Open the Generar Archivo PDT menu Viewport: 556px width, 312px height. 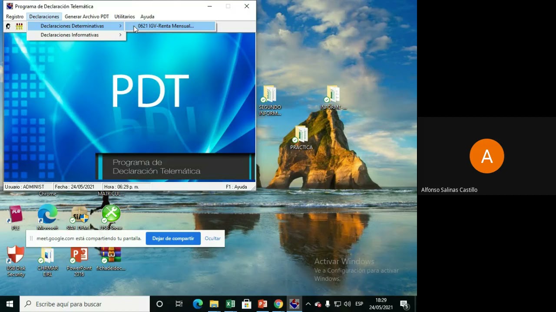pyautogui.click(x=86, y=16)
